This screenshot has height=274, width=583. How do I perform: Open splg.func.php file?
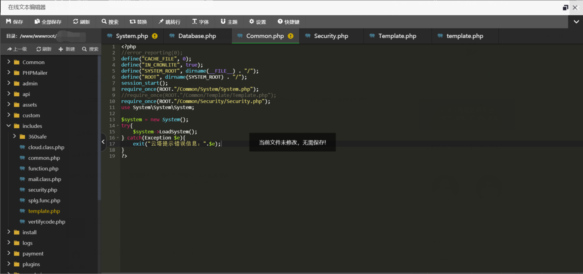(44, 200)
